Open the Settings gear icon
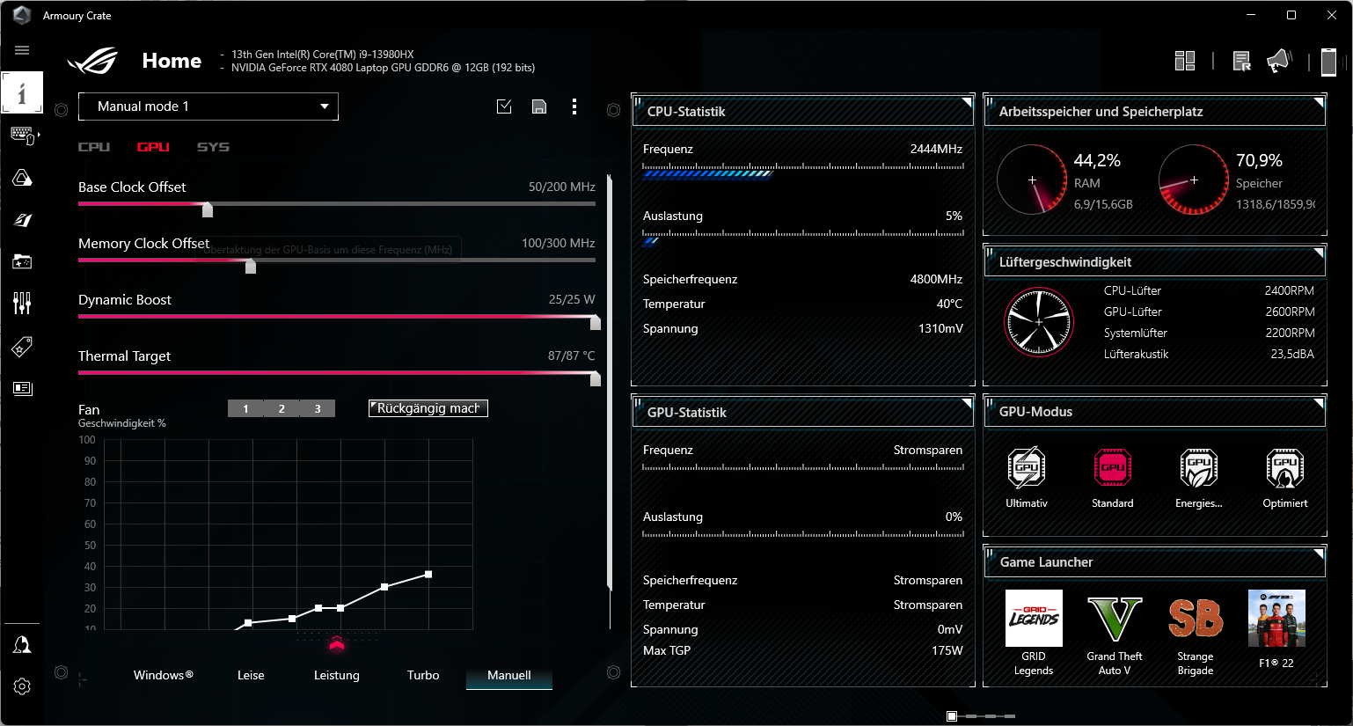Screen dimensions: 1353x726 pos(22,686)
